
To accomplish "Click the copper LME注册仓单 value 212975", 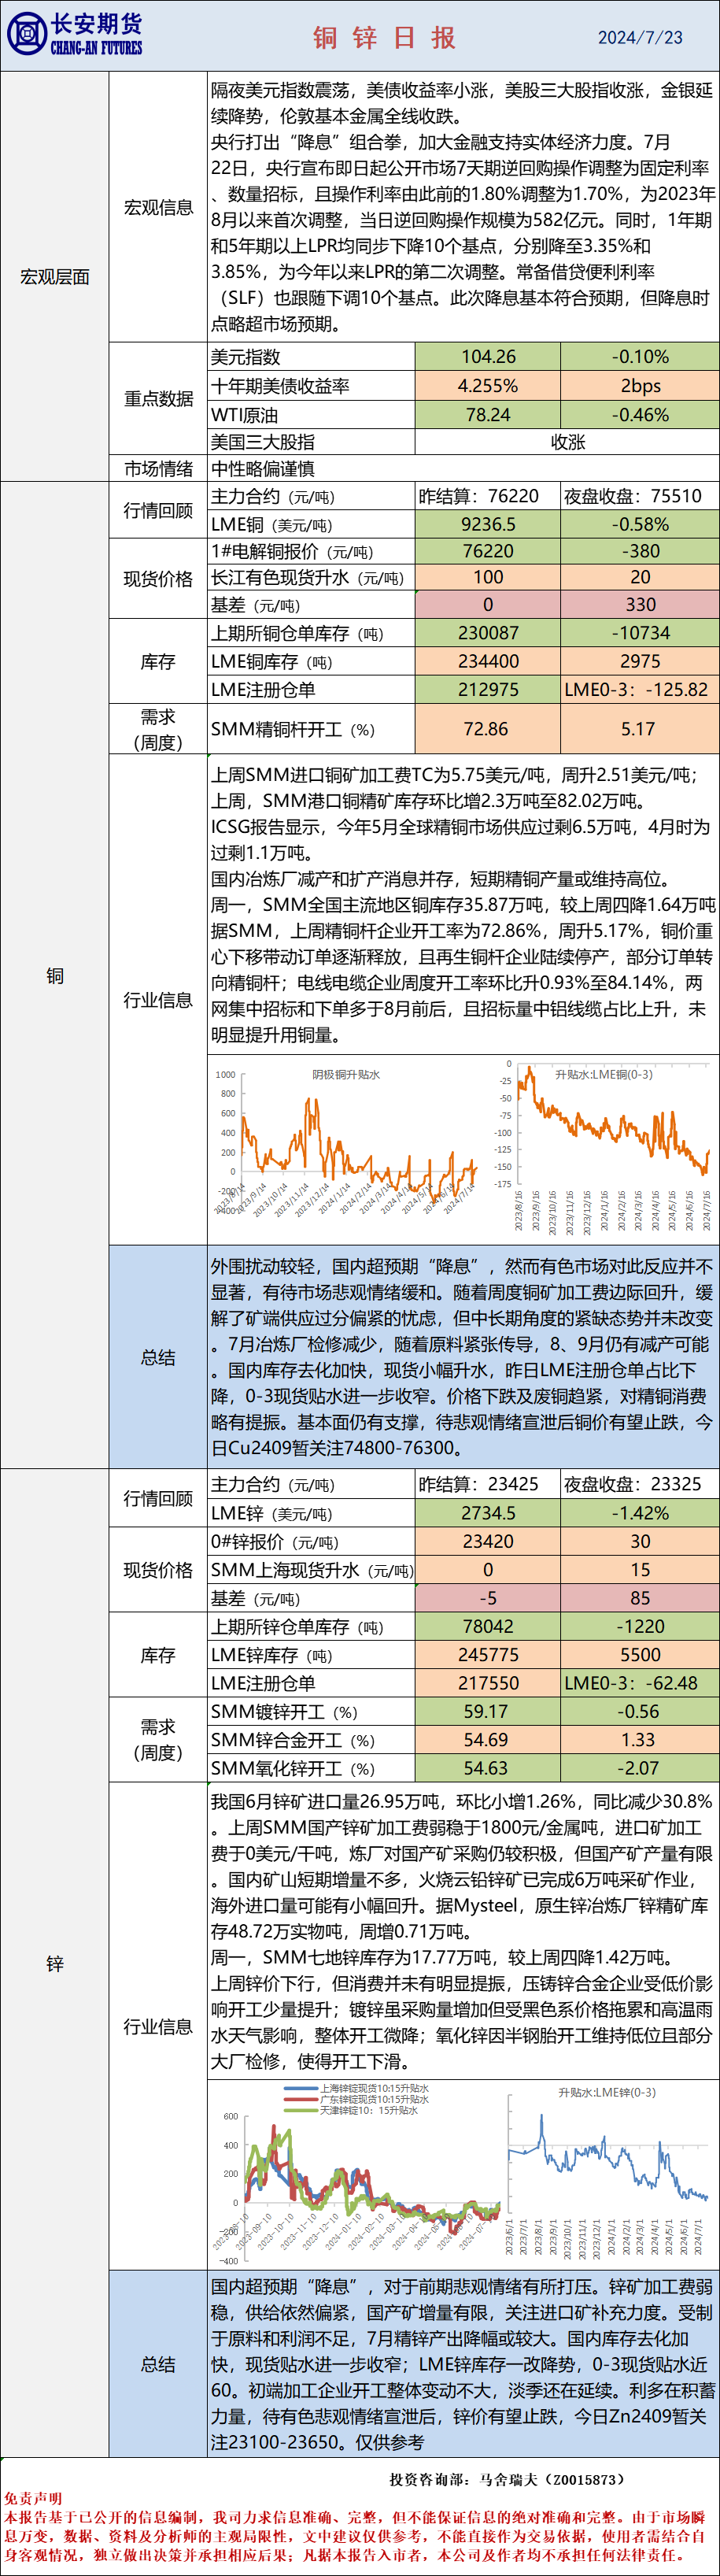I will tap(488, 689).
